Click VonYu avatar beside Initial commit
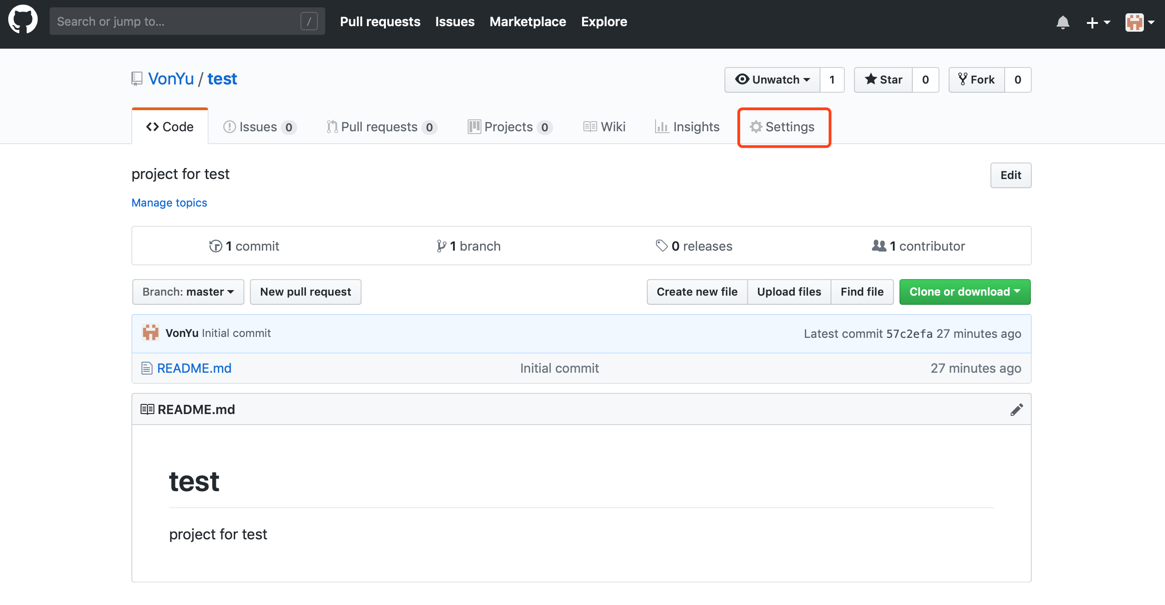Screen dimensions: 1165x605 [x=150, y=333]
